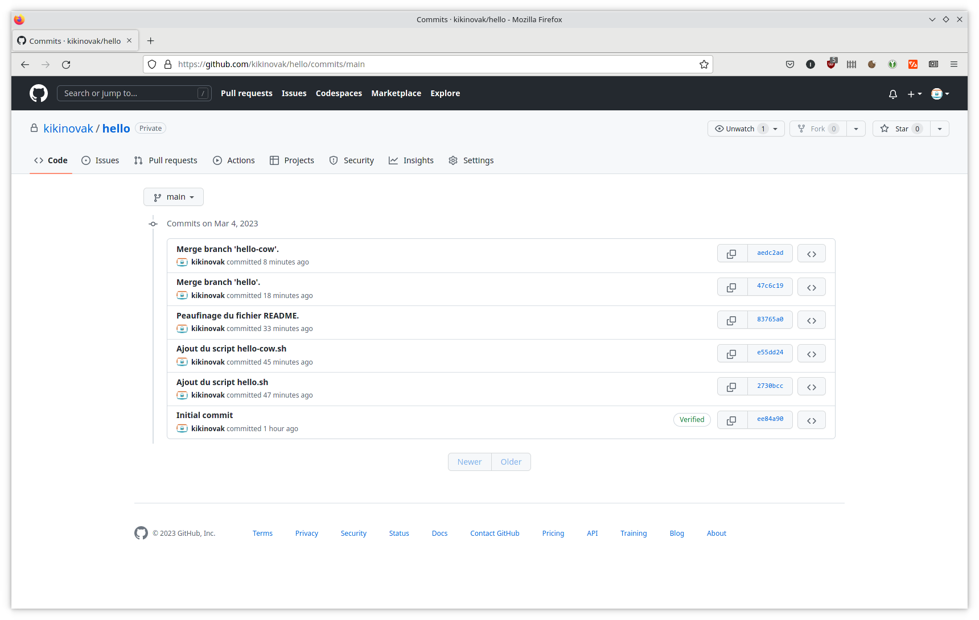Viewport: 979px width, 620px height.
Task: Open Firefox application menu
Action: pos(954,64)
